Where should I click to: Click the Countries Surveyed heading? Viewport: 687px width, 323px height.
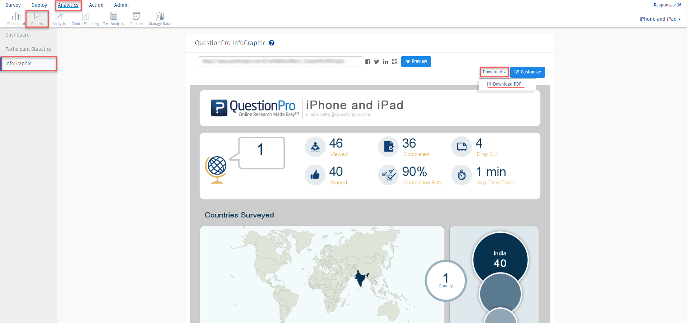(239, 215)
